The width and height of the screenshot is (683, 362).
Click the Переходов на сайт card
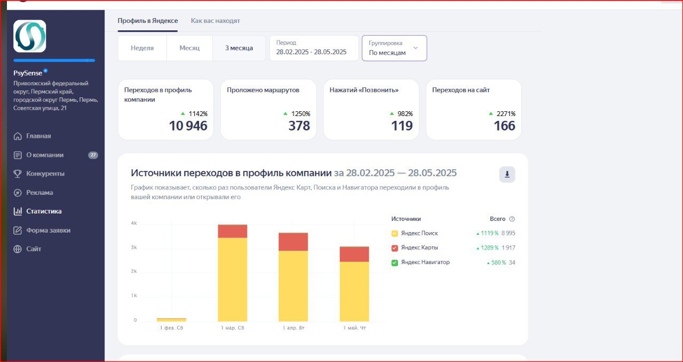474,110
